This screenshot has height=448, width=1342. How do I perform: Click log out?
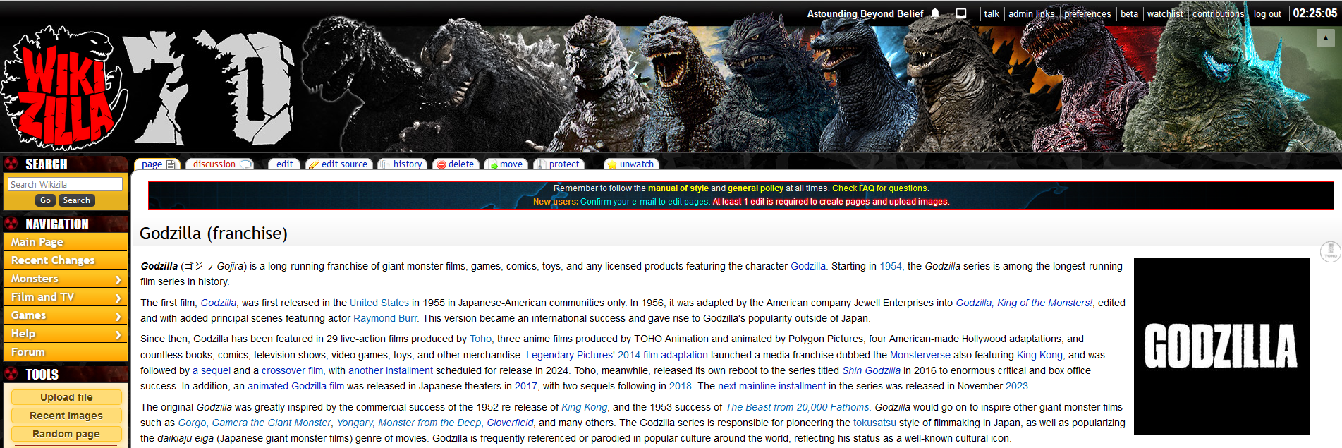click(x=1267, y=13)
